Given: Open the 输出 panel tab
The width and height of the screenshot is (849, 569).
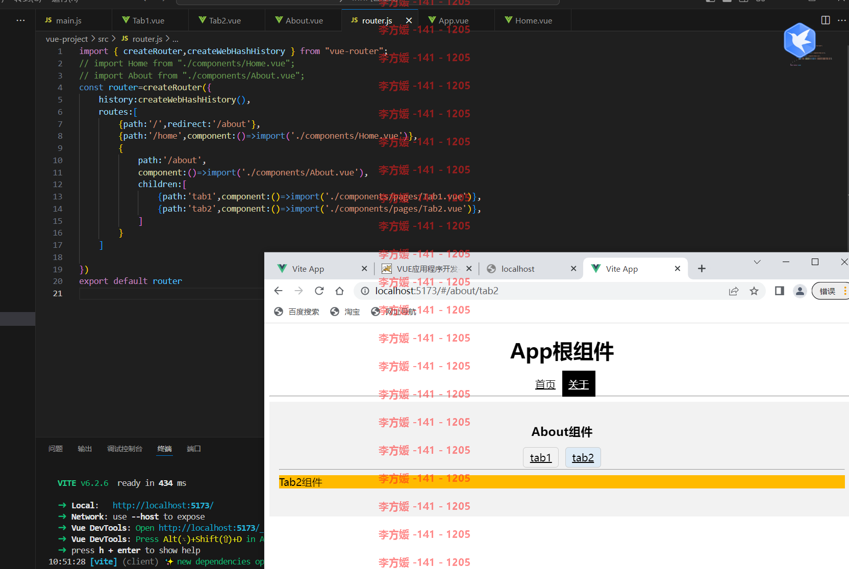Looking at the screenshot, I should tap(85, 449).
